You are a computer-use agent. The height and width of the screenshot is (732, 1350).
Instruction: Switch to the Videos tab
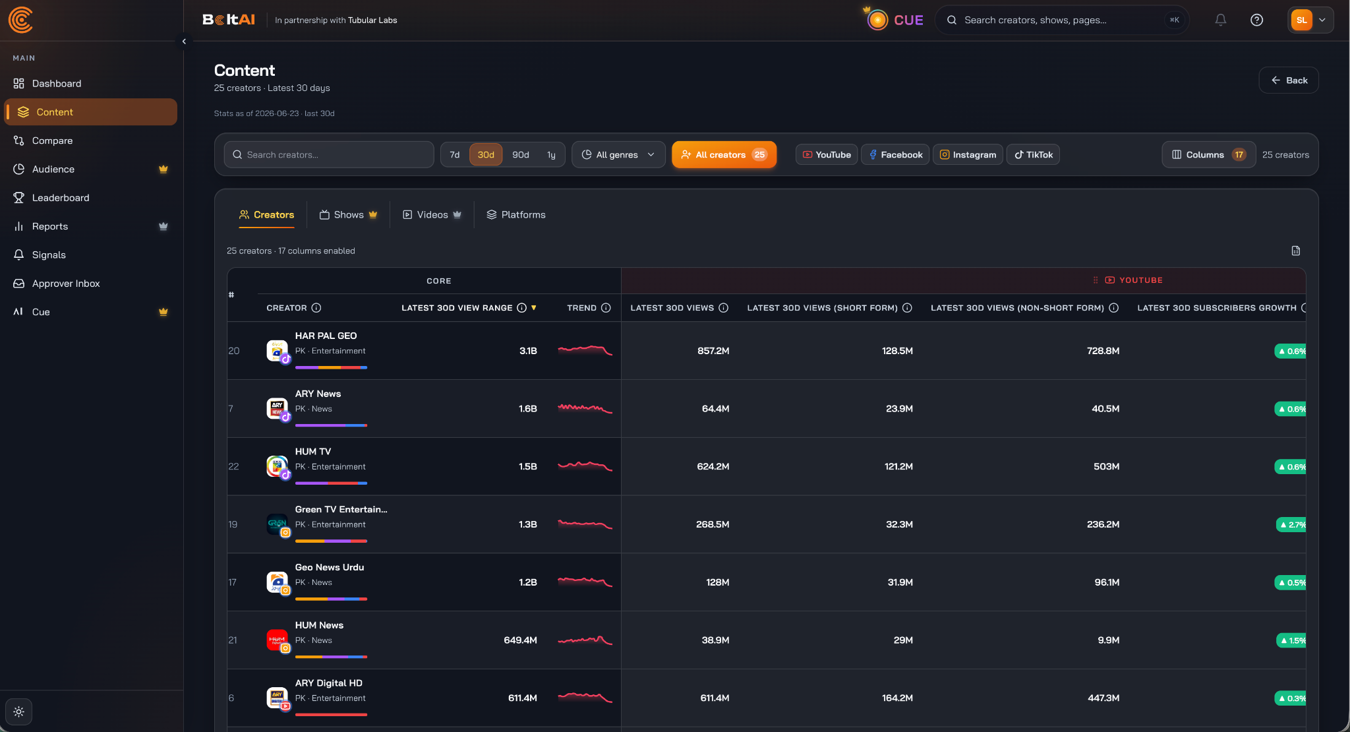pos(432,214)
